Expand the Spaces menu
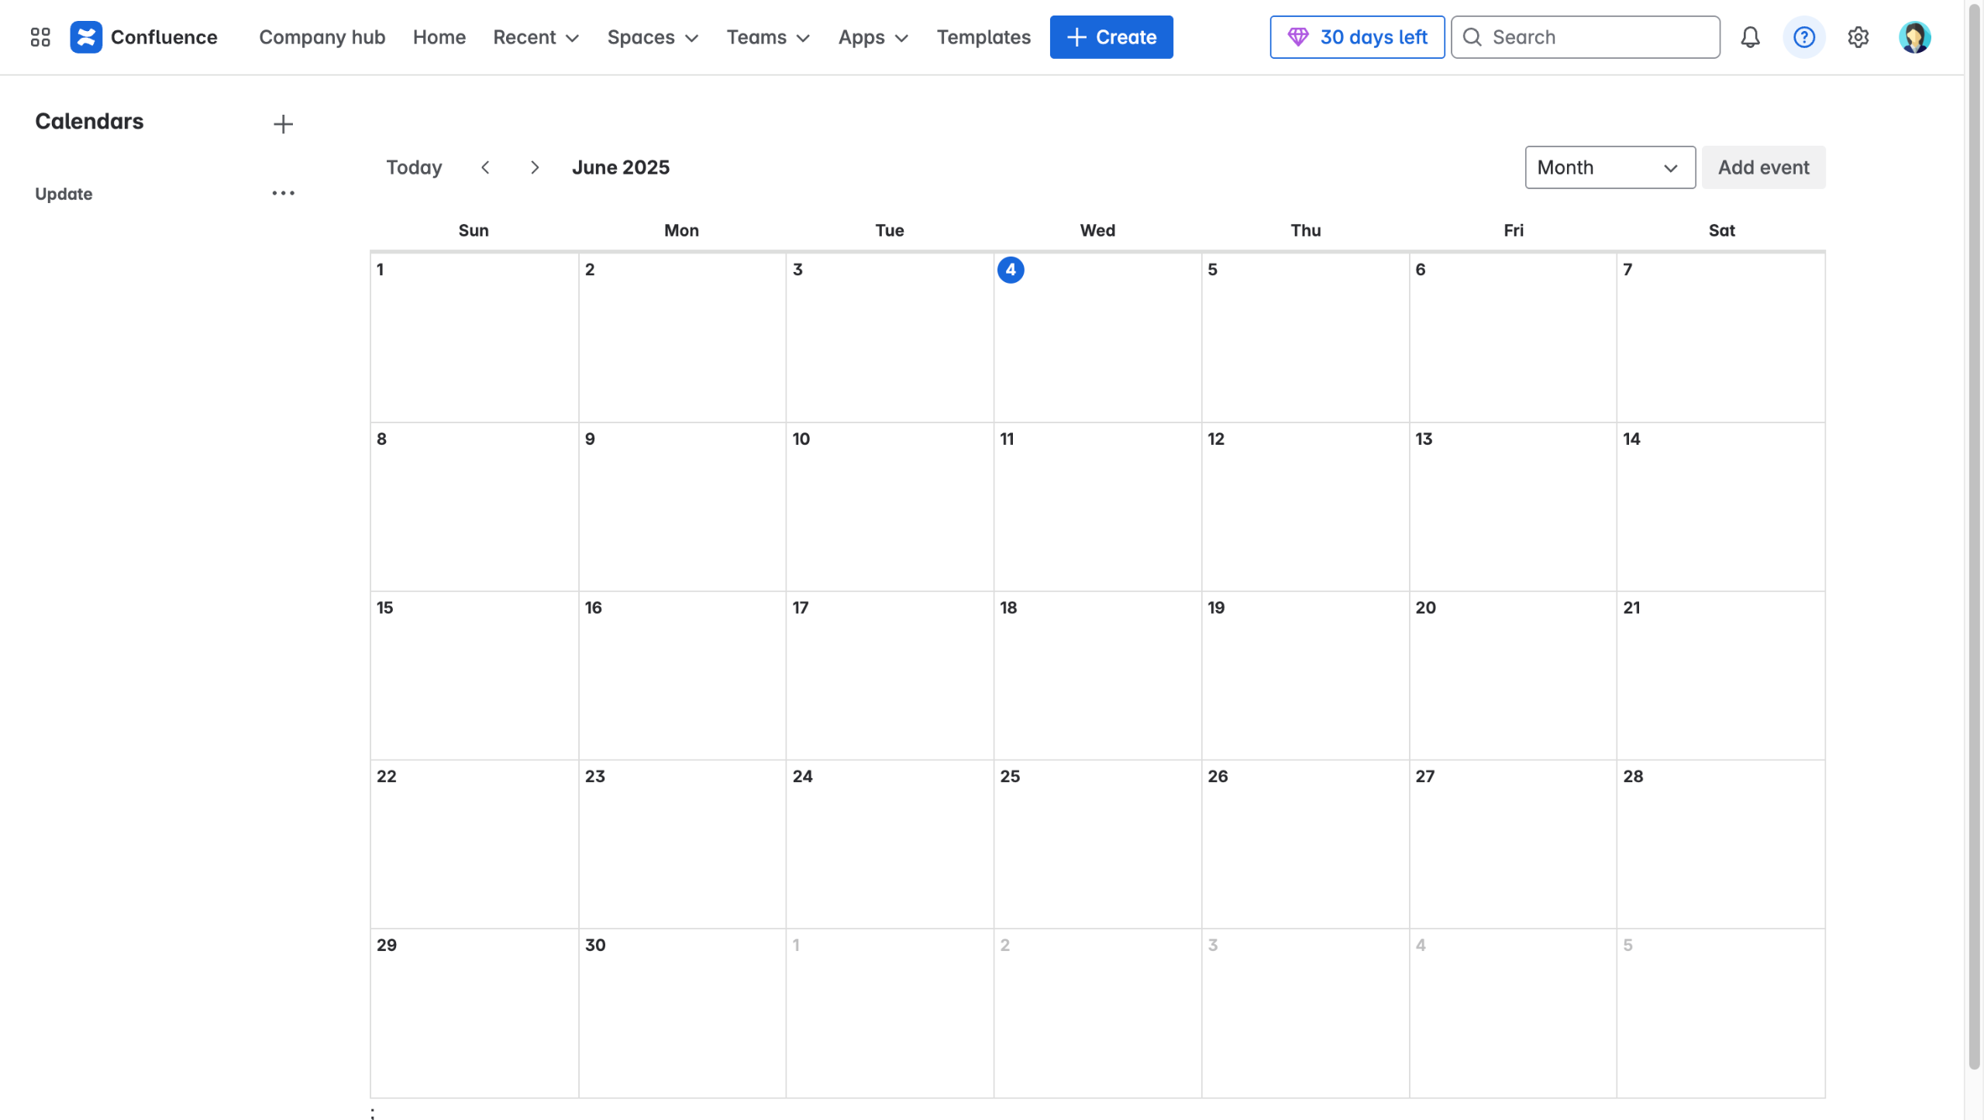Screen dimensions: 1984x1120 [653, 37]
